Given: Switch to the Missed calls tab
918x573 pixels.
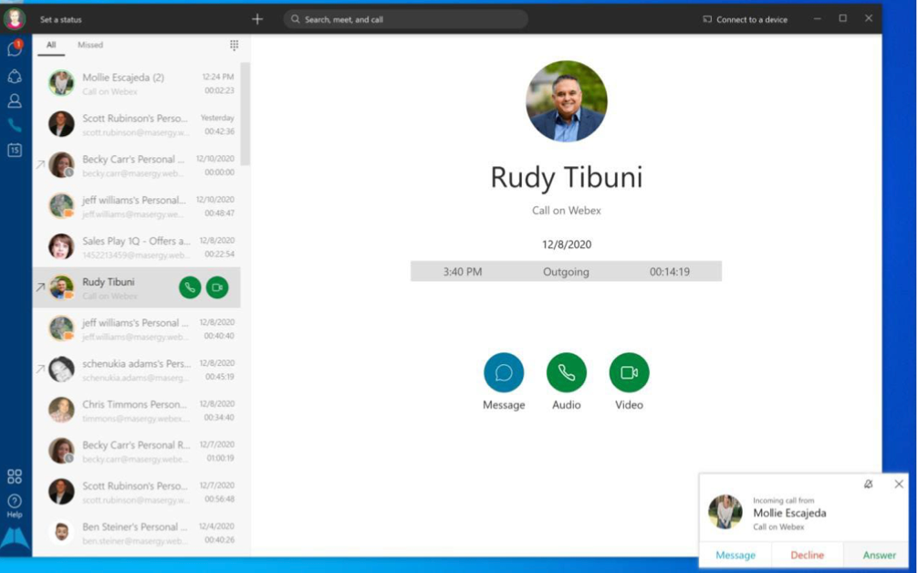Looking at the screenshot, I should tap(90, 45).
